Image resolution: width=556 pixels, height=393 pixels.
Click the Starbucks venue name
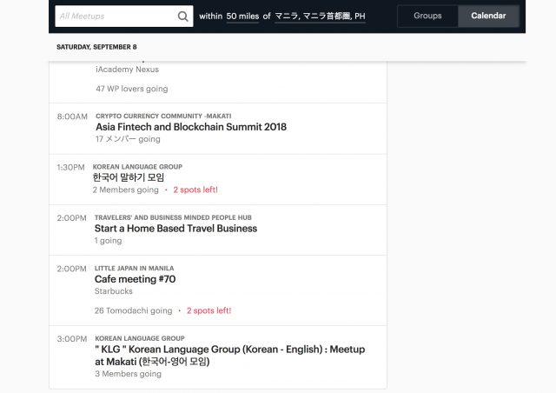pos(113,291)
